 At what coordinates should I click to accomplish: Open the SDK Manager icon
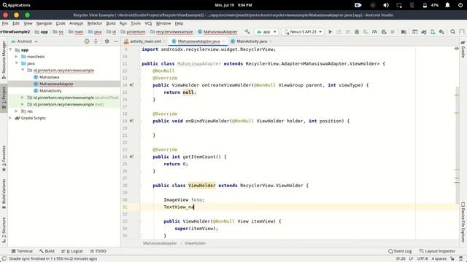[441, 32]
